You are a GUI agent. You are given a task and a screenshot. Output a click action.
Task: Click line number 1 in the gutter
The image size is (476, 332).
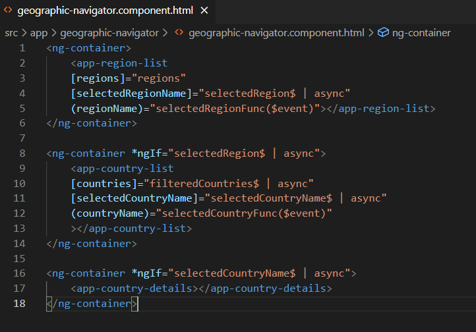tap(22, 48)
